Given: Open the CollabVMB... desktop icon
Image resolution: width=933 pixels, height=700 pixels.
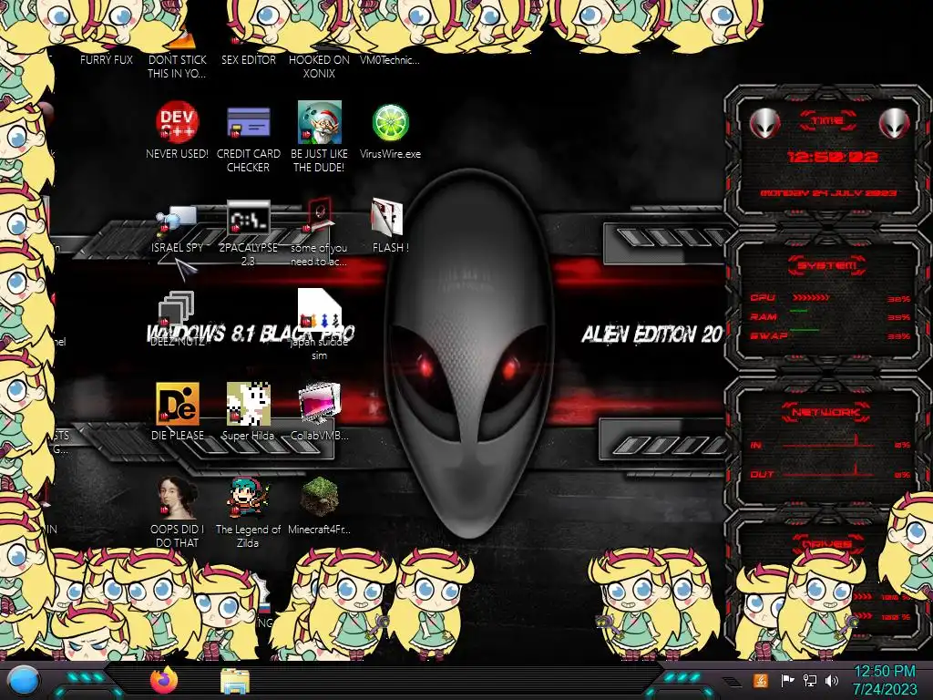Looking at the screenshot, I should (x=320, y=404).
